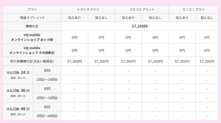This screenshot has width=221, height=123.
Task: Click the 機種代金 row label
Action: 32,26
